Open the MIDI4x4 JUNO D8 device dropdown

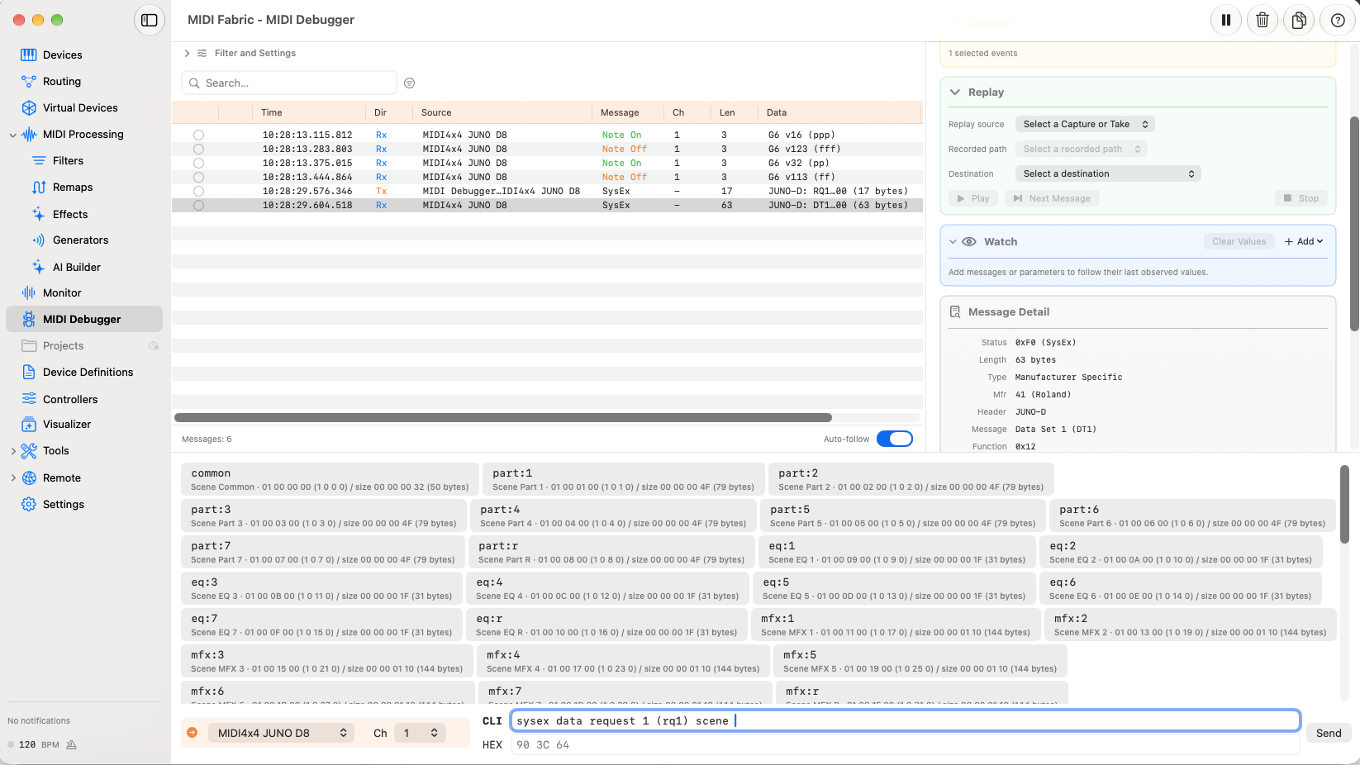point(281,733)
